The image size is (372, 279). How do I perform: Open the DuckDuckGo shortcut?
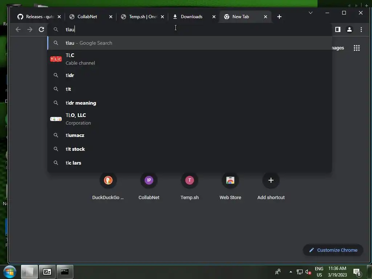pos(108,187)
